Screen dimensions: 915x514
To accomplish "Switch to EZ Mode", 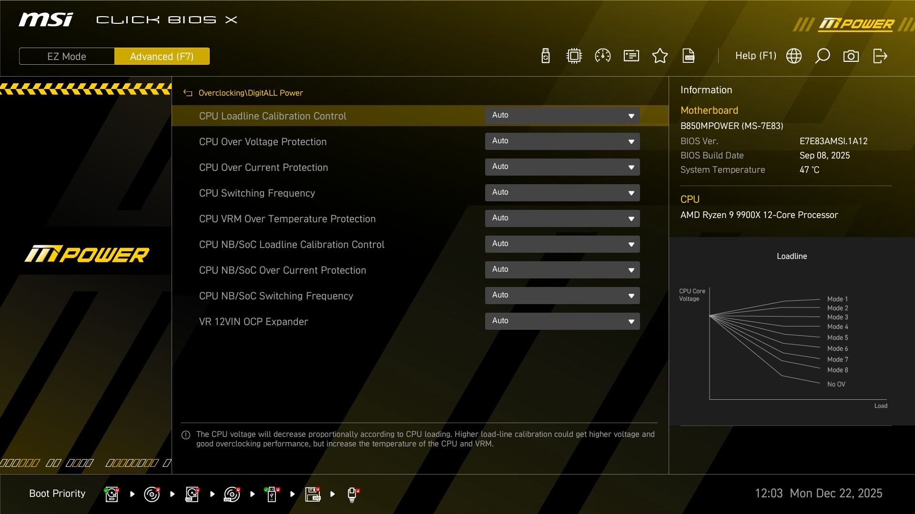I will tap(66, 56).
